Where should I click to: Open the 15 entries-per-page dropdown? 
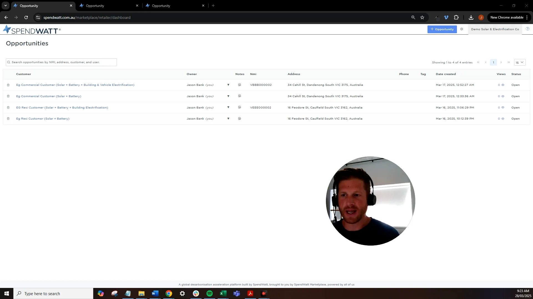pyautogui.click(x=520, y=63)
